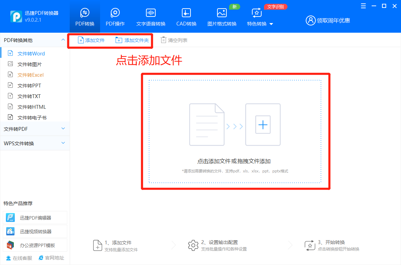Click the CAD转换 drafting icon
The image size is (401, 265).
click(186, 12)
